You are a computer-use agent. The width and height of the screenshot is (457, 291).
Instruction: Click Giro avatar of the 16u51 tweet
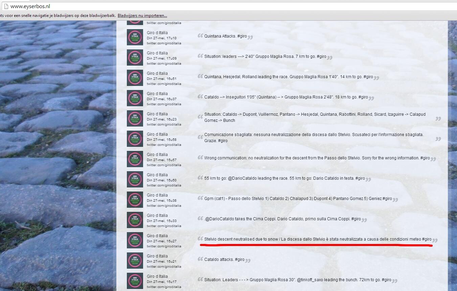click(x=135, y=78)
